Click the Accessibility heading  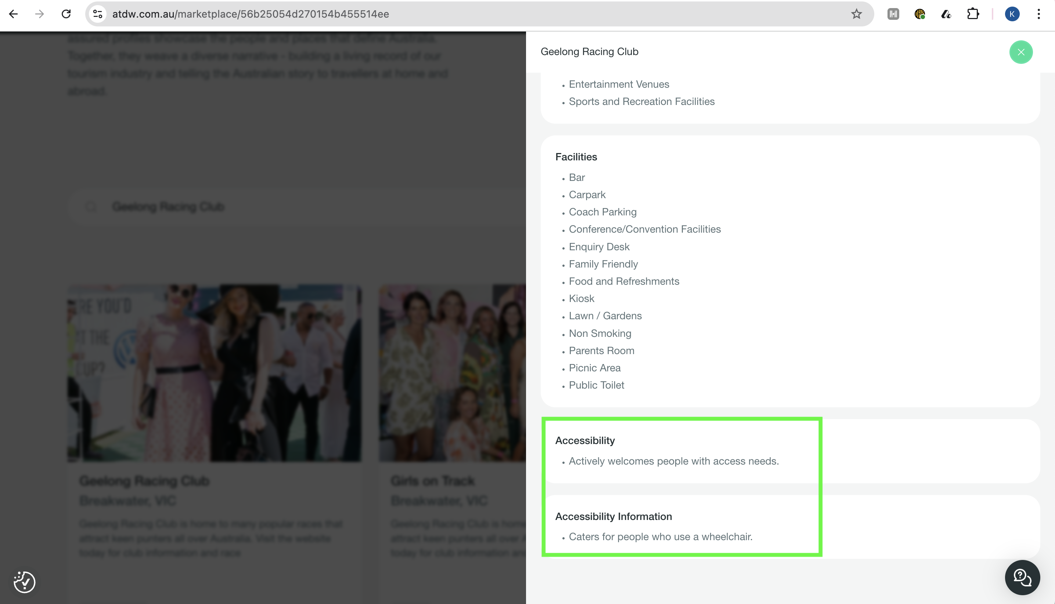(x=584, y=441)
